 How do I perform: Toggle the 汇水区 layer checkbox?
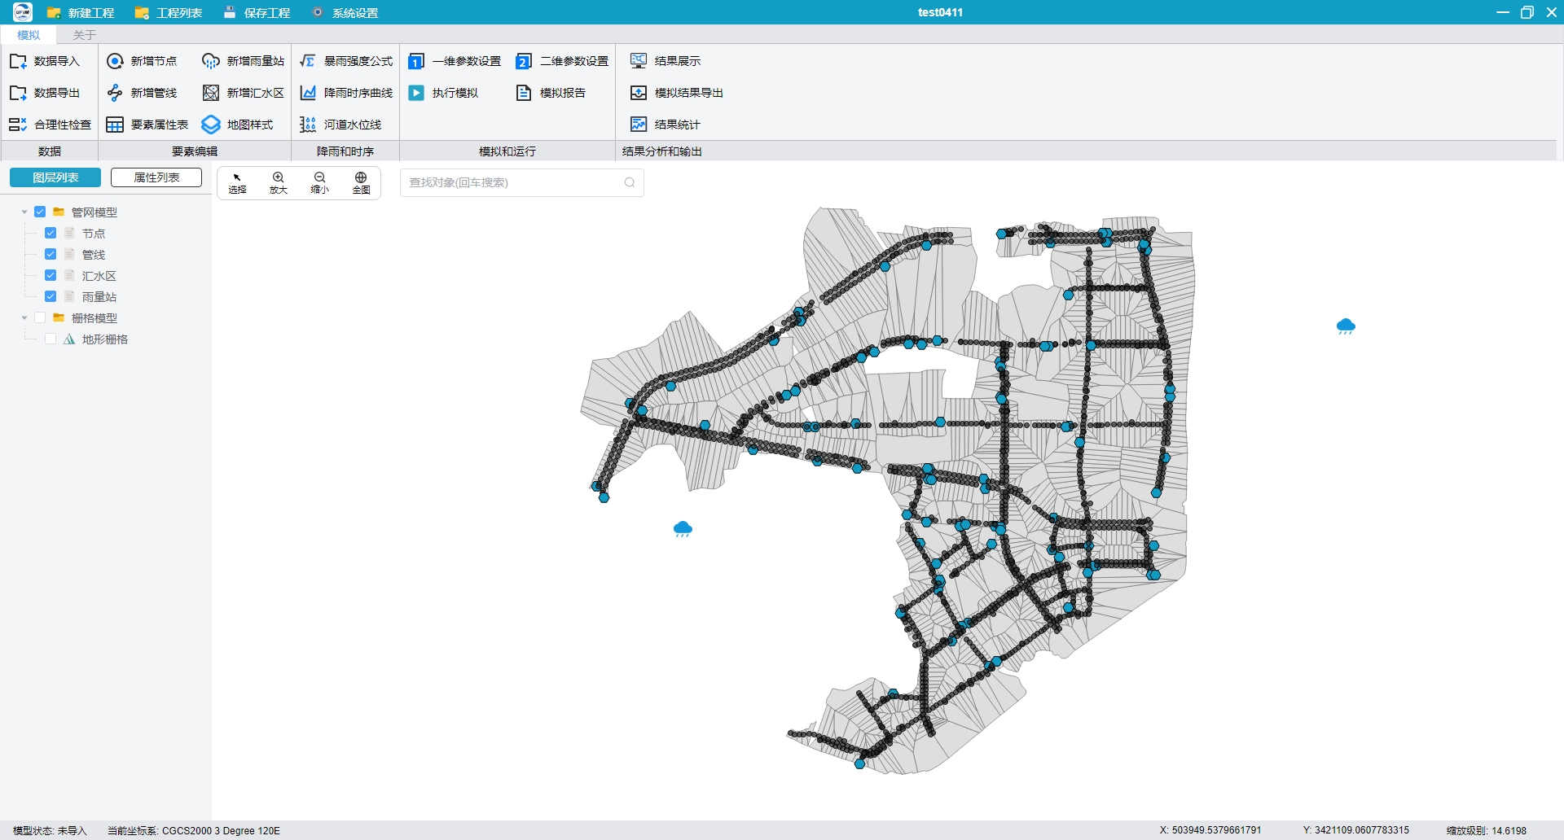pos(51,275)
